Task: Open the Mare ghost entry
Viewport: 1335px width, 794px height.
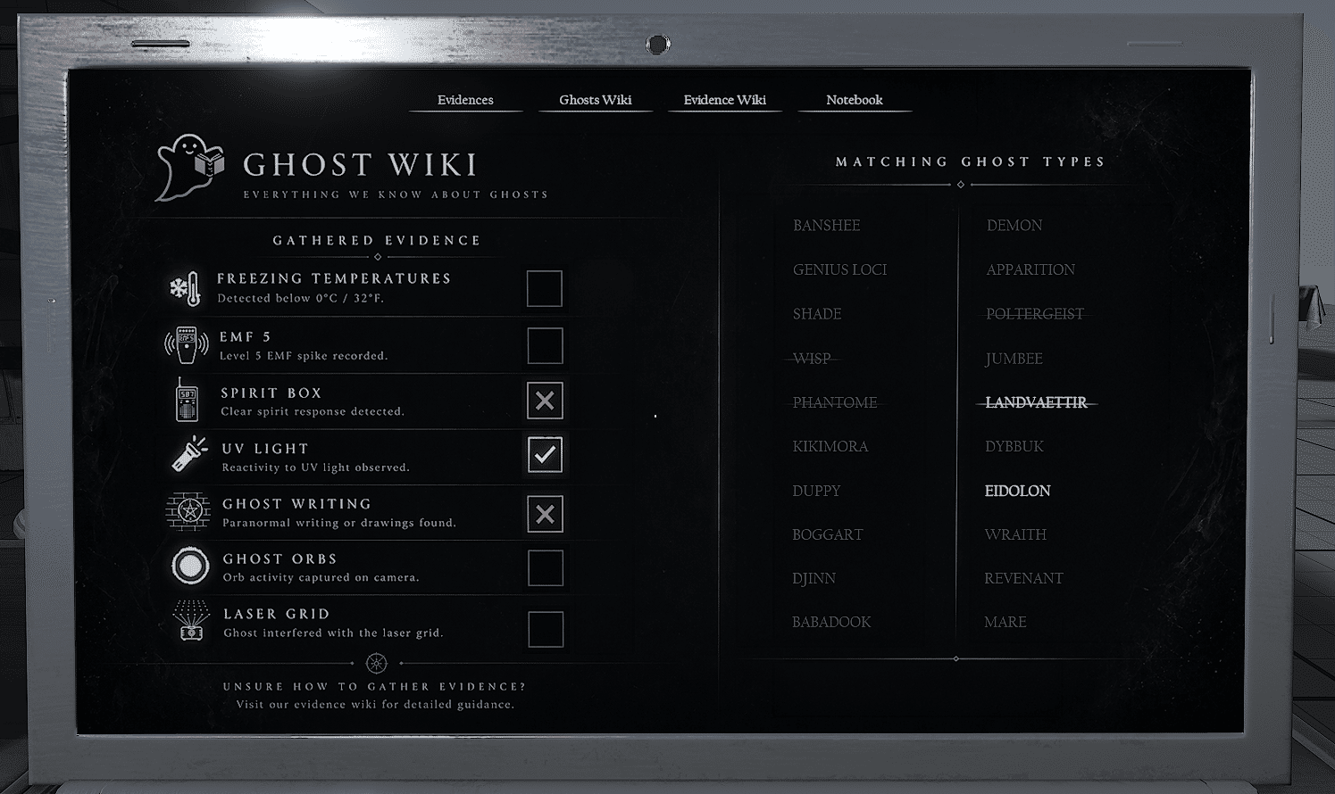Action: [1005, 622]
